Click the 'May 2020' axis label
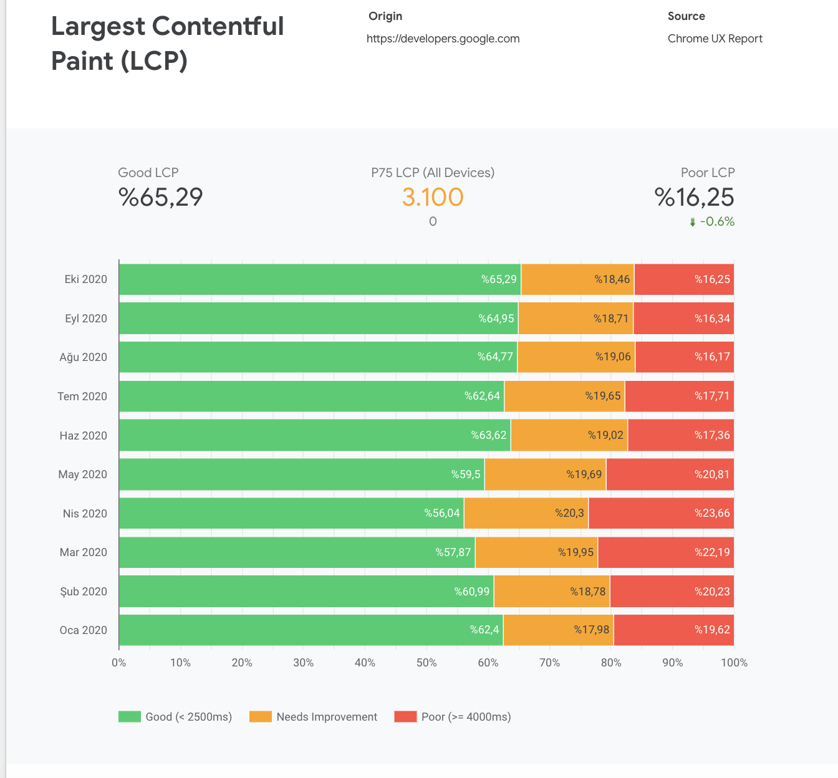 (83, 474)
